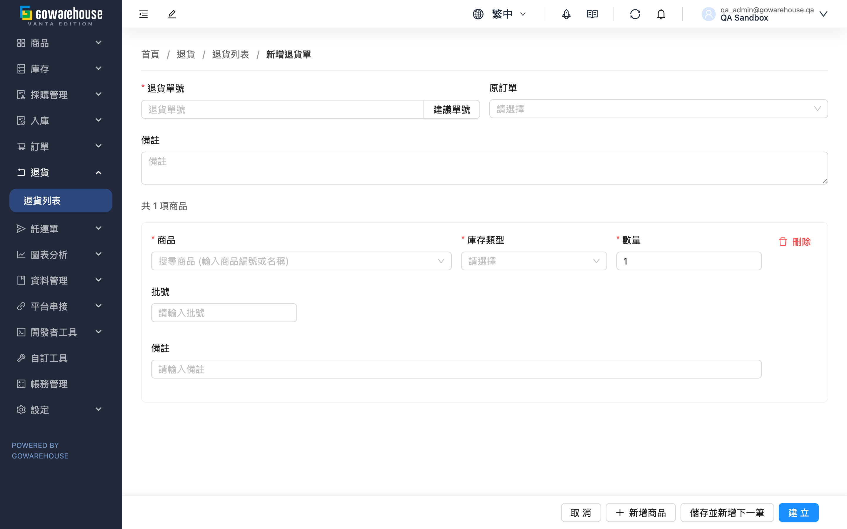Click the pencil edit icon in header
This screenshot has width=847, height=529.
171,14
